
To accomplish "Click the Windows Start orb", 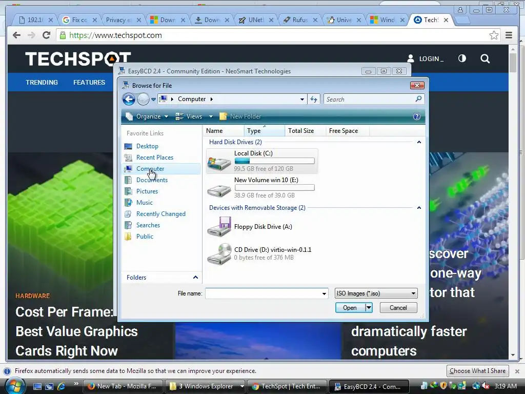I will pos(14,386).
